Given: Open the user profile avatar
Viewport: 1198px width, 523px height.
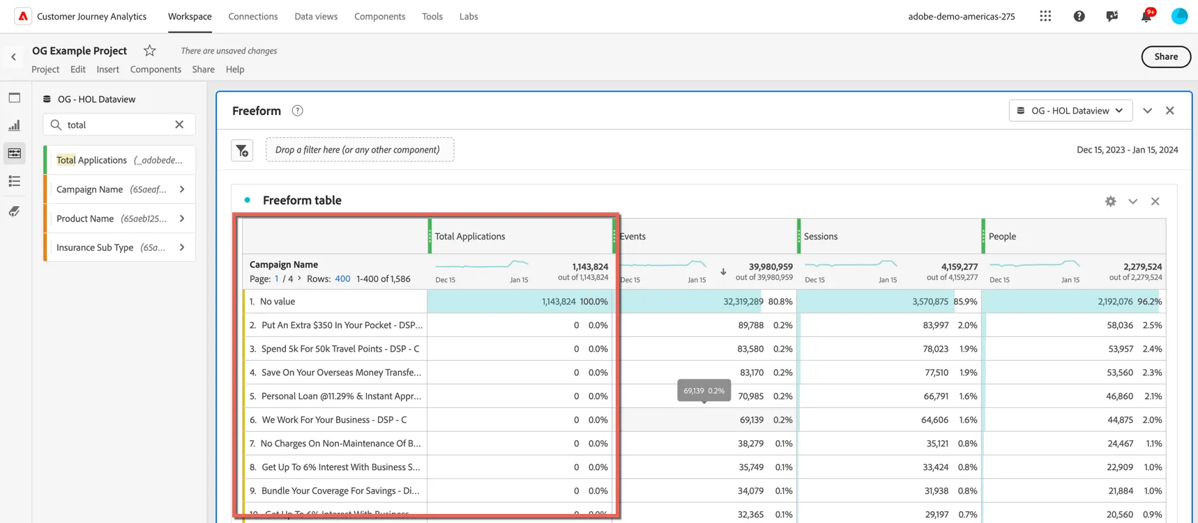Looking at the screenshot, I should [x=1179, y=16].
